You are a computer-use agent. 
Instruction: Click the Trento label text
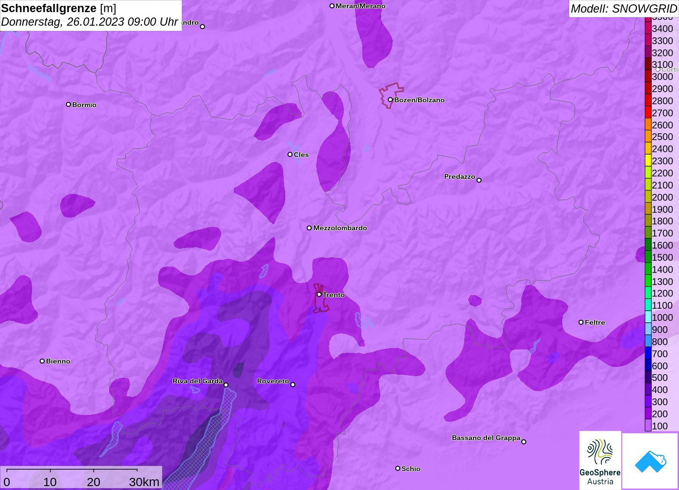coord(334,295)
